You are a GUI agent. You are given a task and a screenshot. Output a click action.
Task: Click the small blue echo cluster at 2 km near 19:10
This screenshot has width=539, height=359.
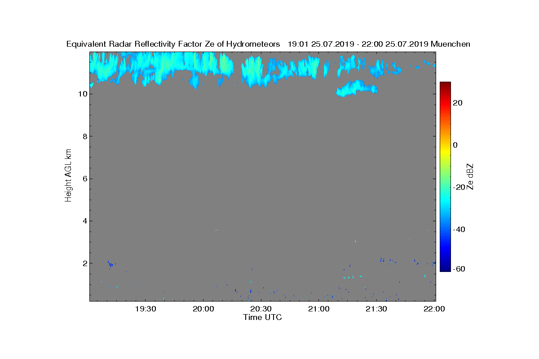click(x=111, y=264)
